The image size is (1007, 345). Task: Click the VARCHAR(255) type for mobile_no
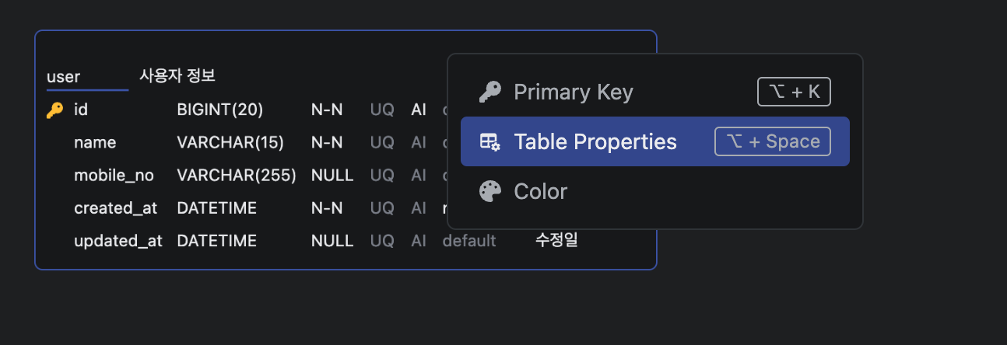[x=237, y=176]
